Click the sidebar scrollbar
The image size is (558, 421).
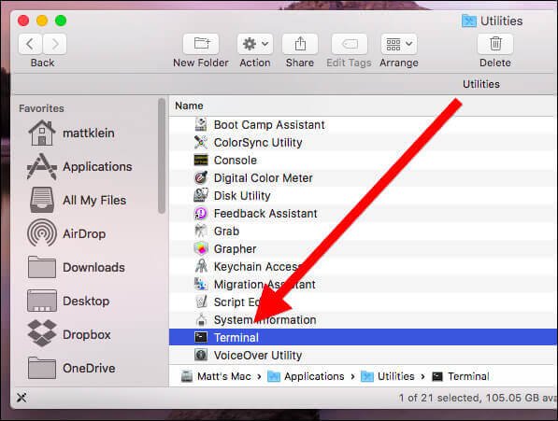162,156
